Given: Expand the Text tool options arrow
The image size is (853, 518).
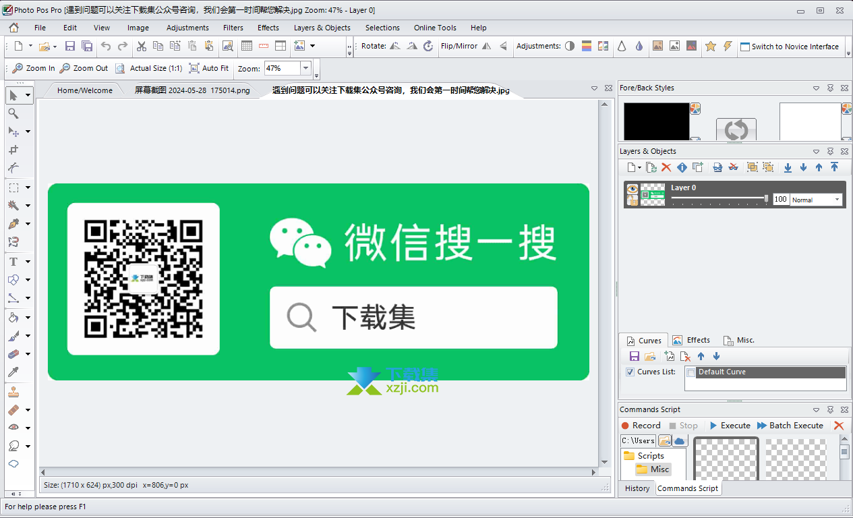Looking at the screenshot, I should pos(28,262).
